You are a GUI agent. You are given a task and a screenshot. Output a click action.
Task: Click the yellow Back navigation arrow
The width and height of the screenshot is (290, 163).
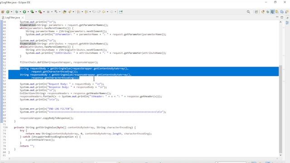[x=104, y=12]
